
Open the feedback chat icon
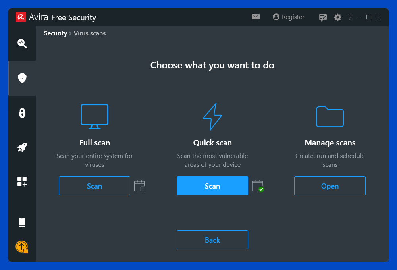coord(323,17)
